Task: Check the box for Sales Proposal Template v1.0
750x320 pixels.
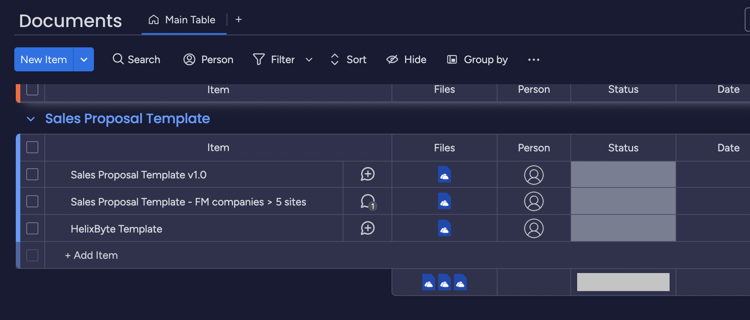Action: click(32, 174)
